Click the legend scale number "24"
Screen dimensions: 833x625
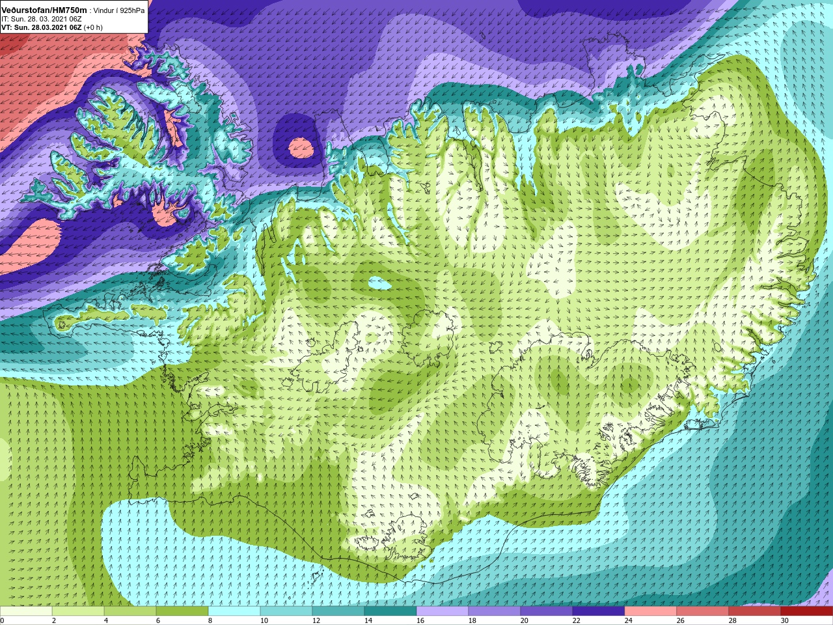pyautogui.click(x=629, y=620)
